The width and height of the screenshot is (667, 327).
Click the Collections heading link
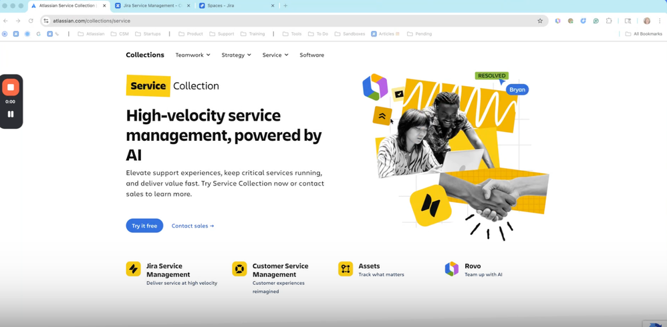click(x=145, y=55)
